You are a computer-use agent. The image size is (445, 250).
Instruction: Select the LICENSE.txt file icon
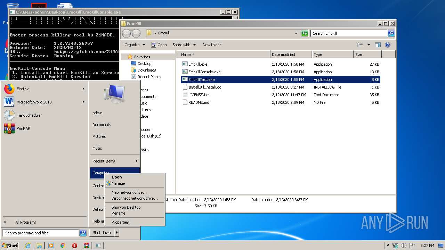185,95
